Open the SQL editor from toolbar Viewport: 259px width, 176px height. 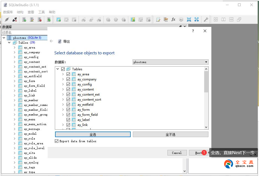(158, 19)
